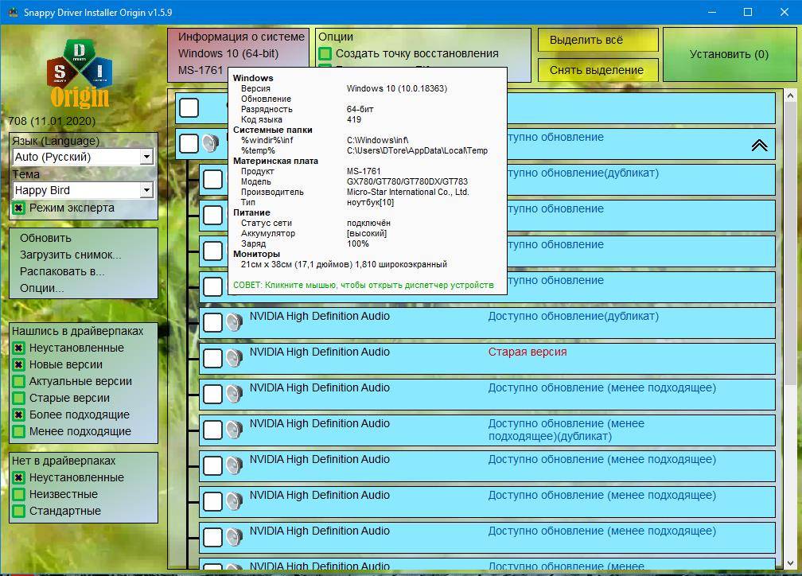Click 'Windows 10 (10.0.18363)' in tooltip

coord(397,88)
